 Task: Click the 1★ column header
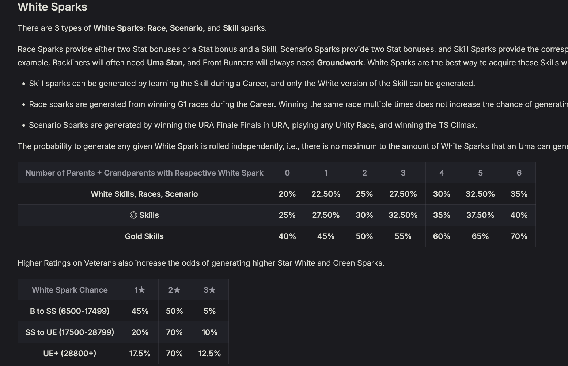(x=140, y=290)
